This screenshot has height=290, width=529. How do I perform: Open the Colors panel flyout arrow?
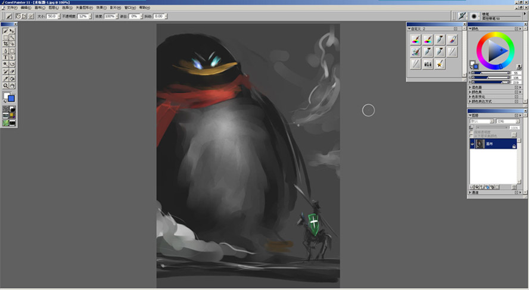520,29
